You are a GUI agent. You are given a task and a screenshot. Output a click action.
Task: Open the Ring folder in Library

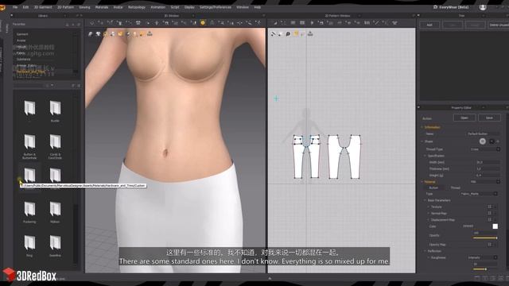(29, 245)
